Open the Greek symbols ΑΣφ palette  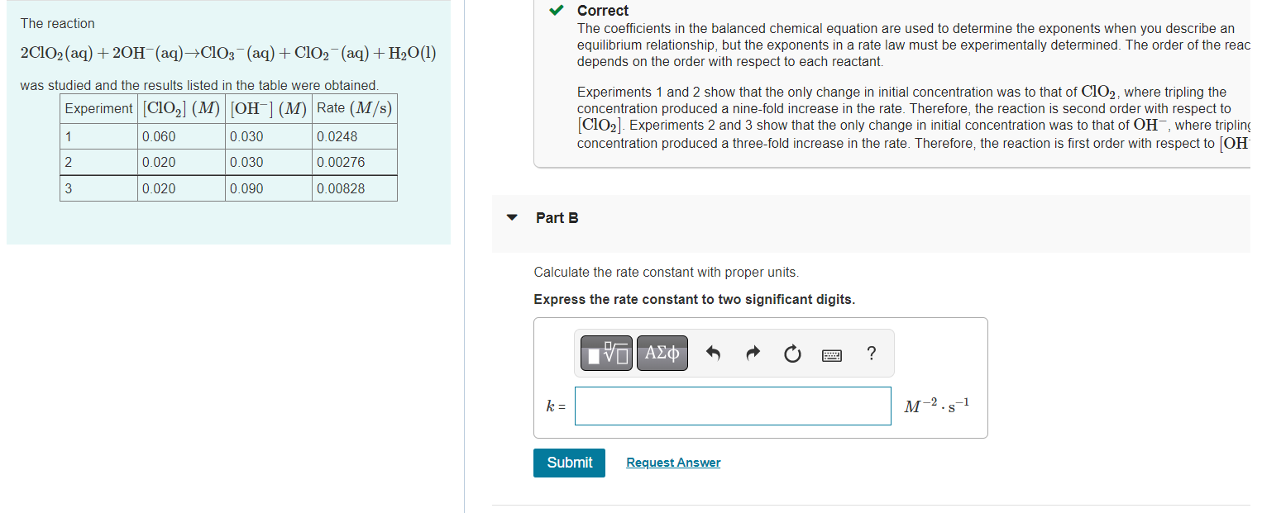click(x=662, y=353)
